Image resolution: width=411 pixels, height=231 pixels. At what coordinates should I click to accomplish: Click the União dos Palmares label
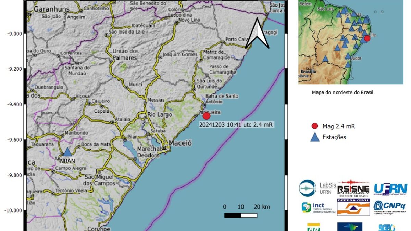[x=125, y=55]
